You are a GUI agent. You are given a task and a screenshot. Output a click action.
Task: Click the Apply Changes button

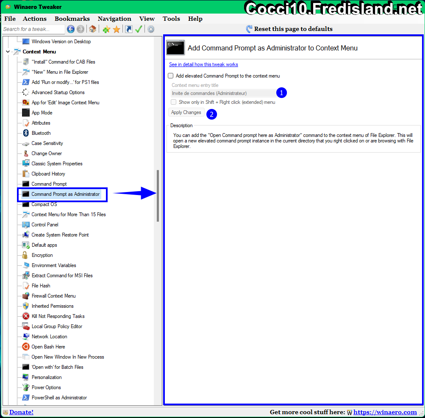pyautogui.click(x=186, y=112)
